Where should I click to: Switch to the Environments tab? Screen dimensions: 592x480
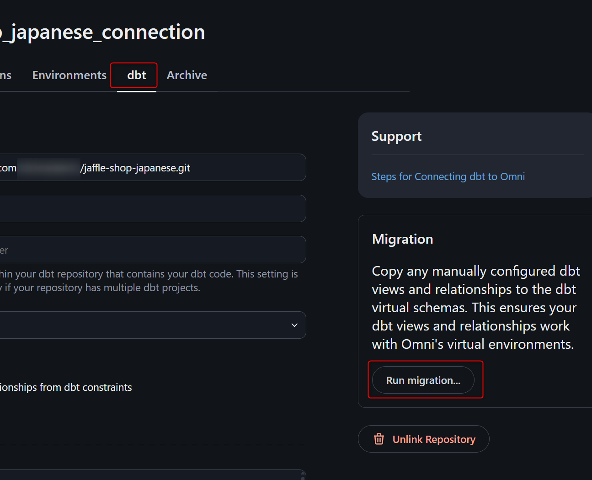tap(69, 75)
